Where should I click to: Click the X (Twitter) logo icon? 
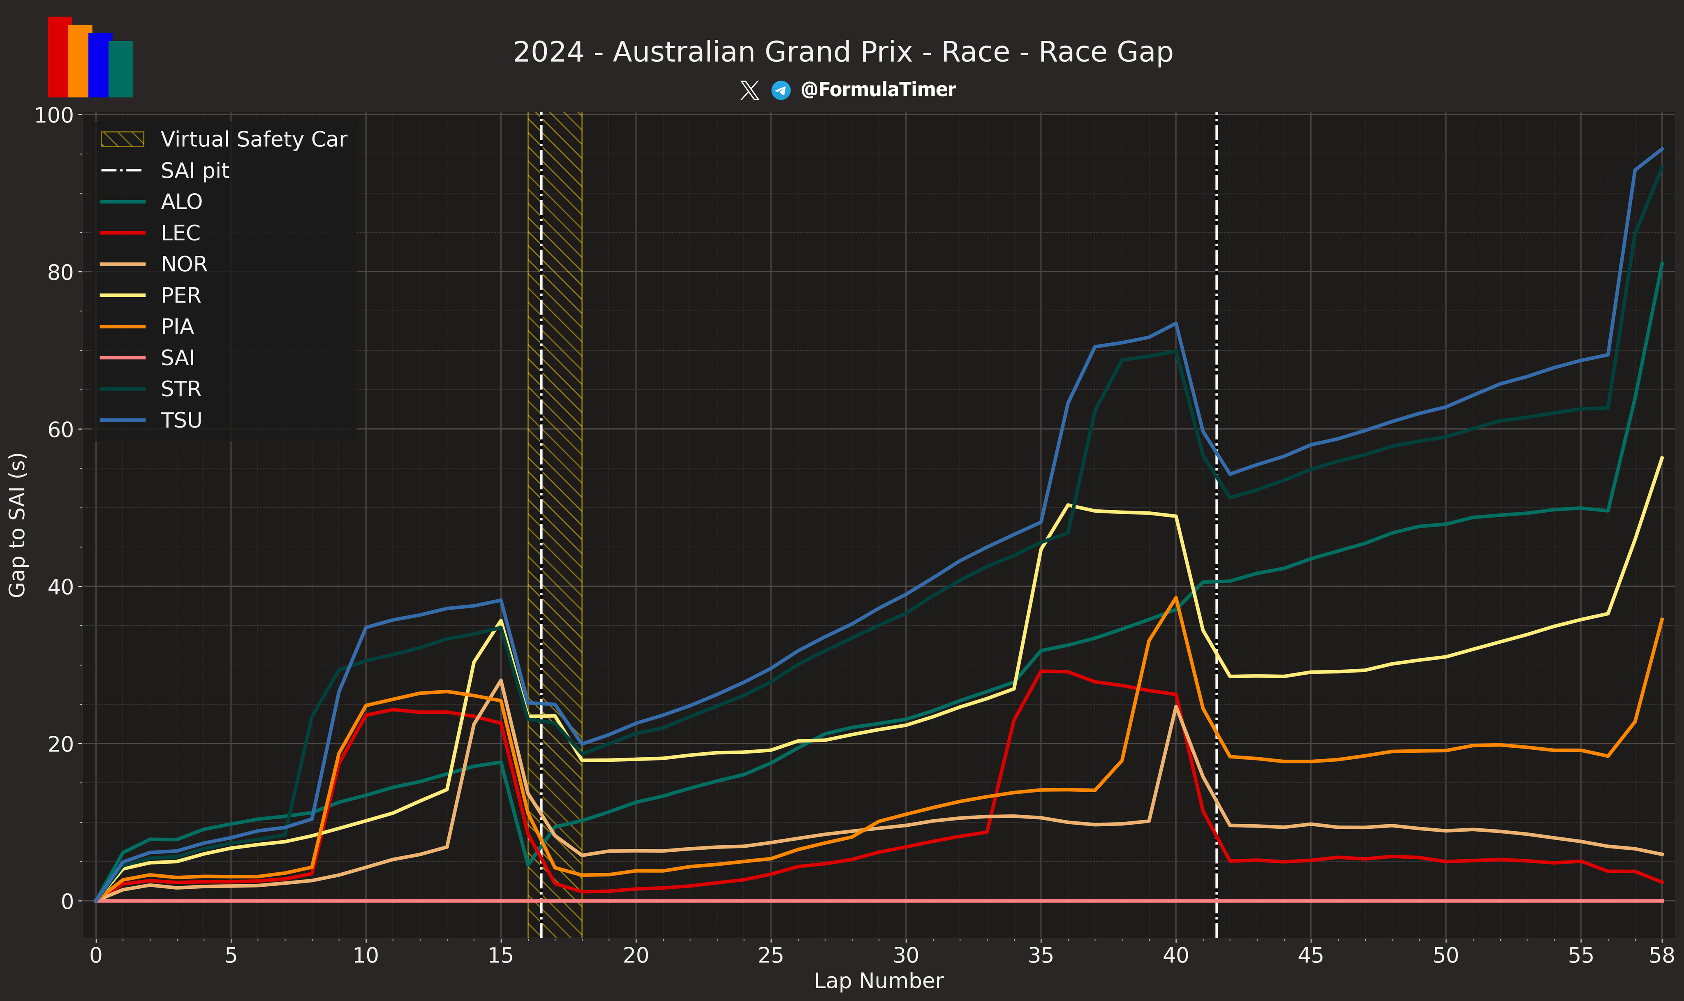[749, 90]
